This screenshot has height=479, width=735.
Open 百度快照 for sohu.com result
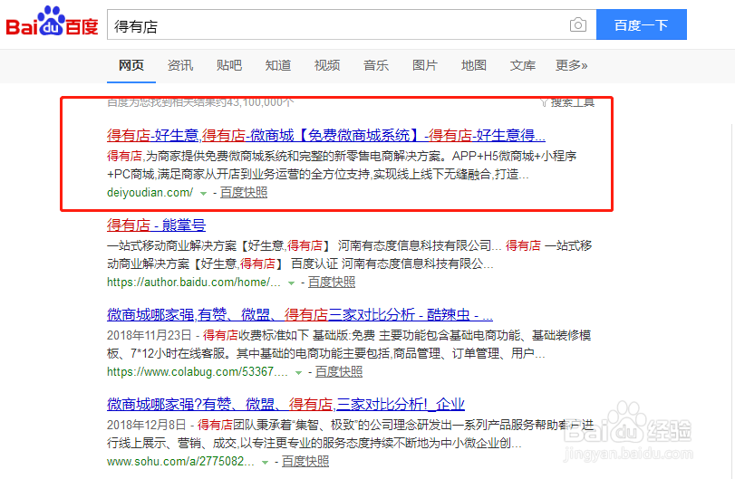(305, 461)
